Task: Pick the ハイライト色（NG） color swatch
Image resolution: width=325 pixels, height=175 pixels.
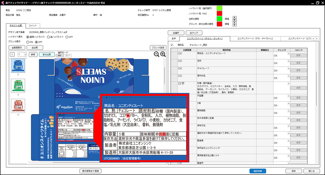Action: (219, 13)
